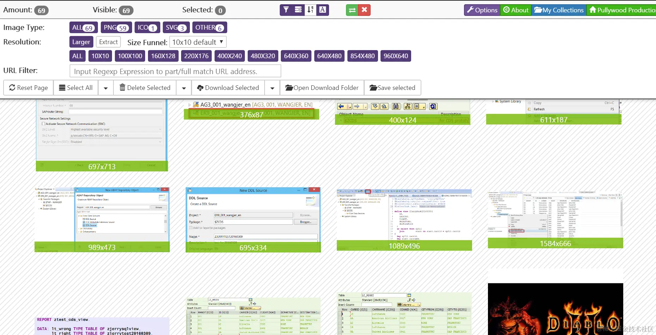
Task: Filter image type PNG 59
Action: (116, 28)
